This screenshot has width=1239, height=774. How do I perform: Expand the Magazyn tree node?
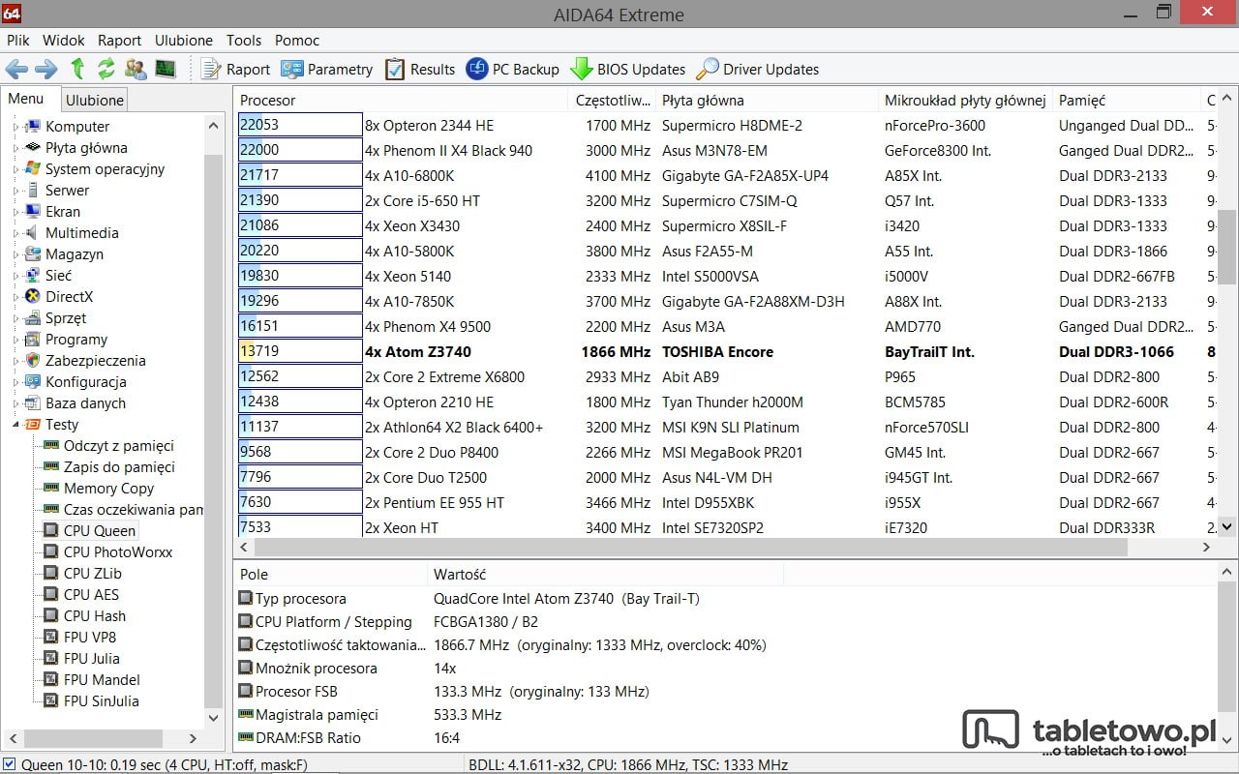15,254
